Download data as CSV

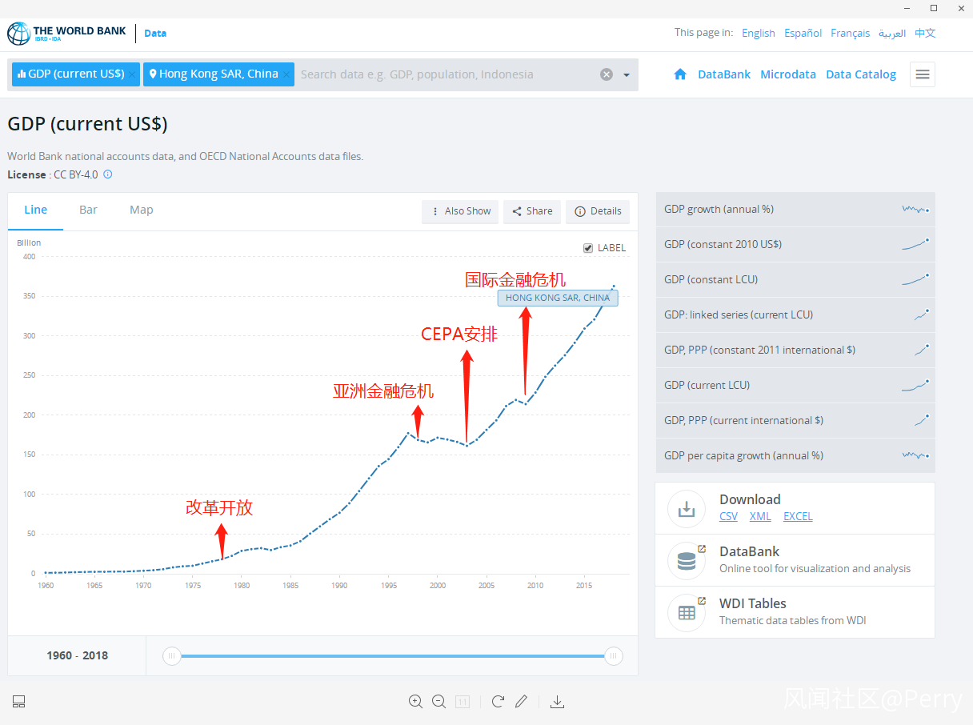(x=728, y=516)
